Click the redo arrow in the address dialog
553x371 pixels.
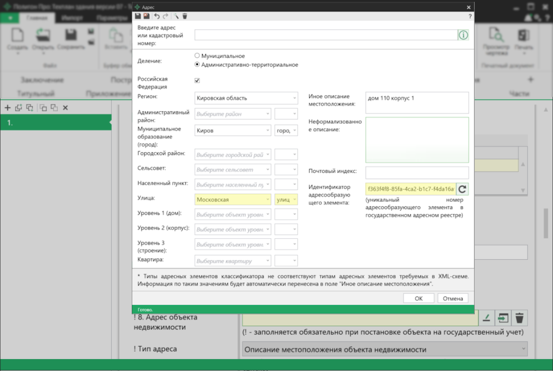[x=165, y=17]
